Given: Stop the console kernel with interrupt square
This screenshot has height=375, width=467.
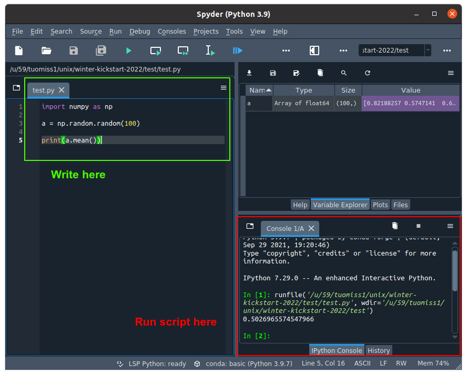Looking at the screenshot, I should pos(419,226).
